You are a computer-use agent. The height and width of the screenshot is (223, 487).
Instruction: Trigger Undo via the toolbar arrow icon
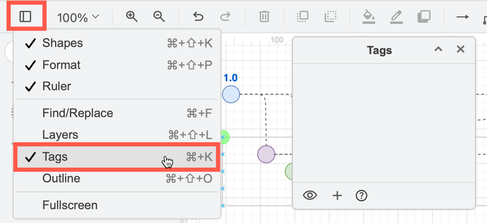click(x=198, y=16)
